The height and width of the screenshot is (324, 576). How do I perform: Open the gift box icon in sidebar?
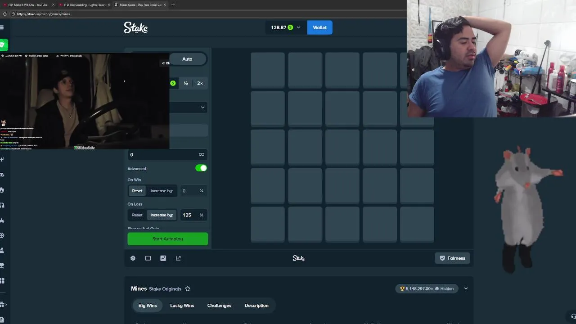click(2, 305)
